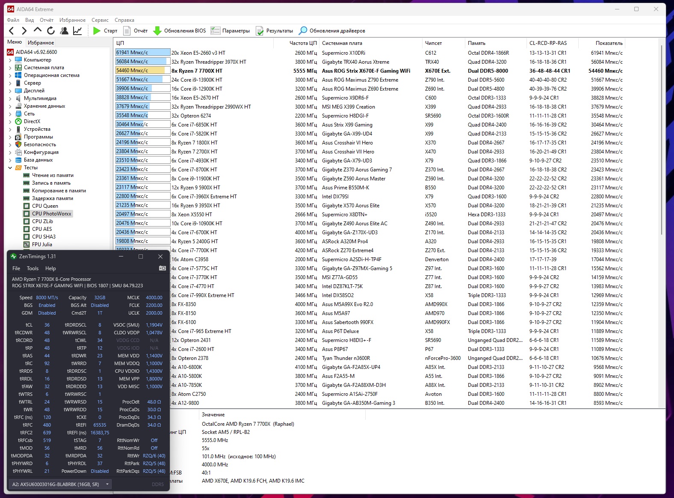Select the 32x Ryzen Threadripper 3970X HT row
674x498 pixels.
pos(370,62)
